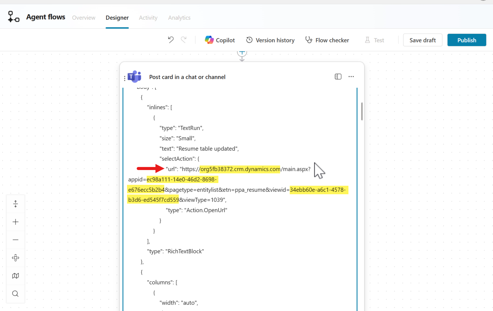
Task: Click the redo arrow icon
Action: click(184, 40)
